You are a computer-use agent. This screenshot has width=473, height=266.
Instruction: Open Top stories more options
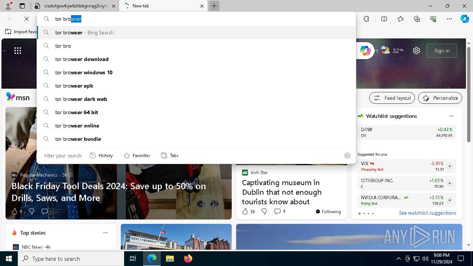click(x=105, y=233)
